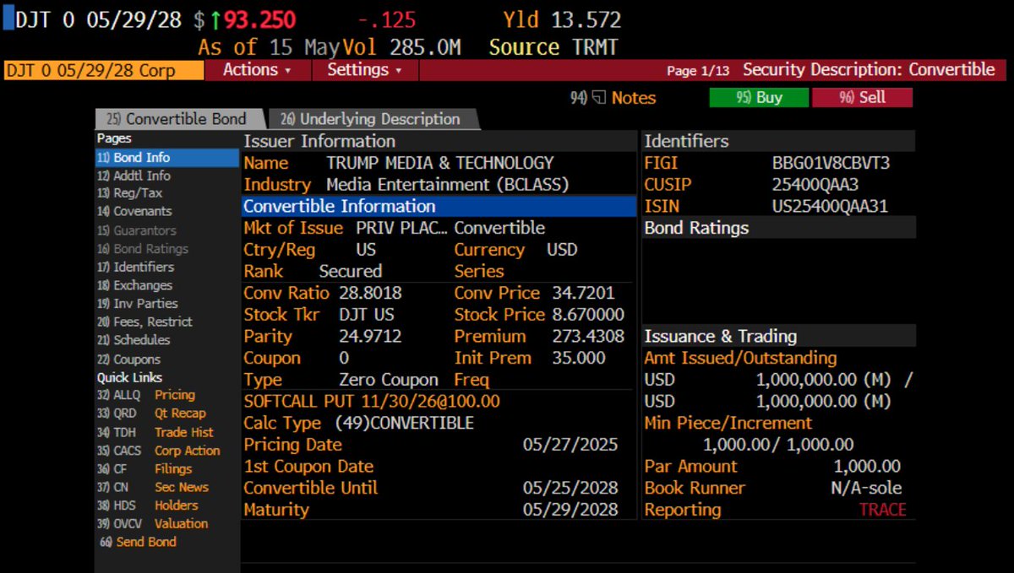The width and height of the screenshot is (1014, 573).
Task: Open the Coupons page
Action: [128, 359]
